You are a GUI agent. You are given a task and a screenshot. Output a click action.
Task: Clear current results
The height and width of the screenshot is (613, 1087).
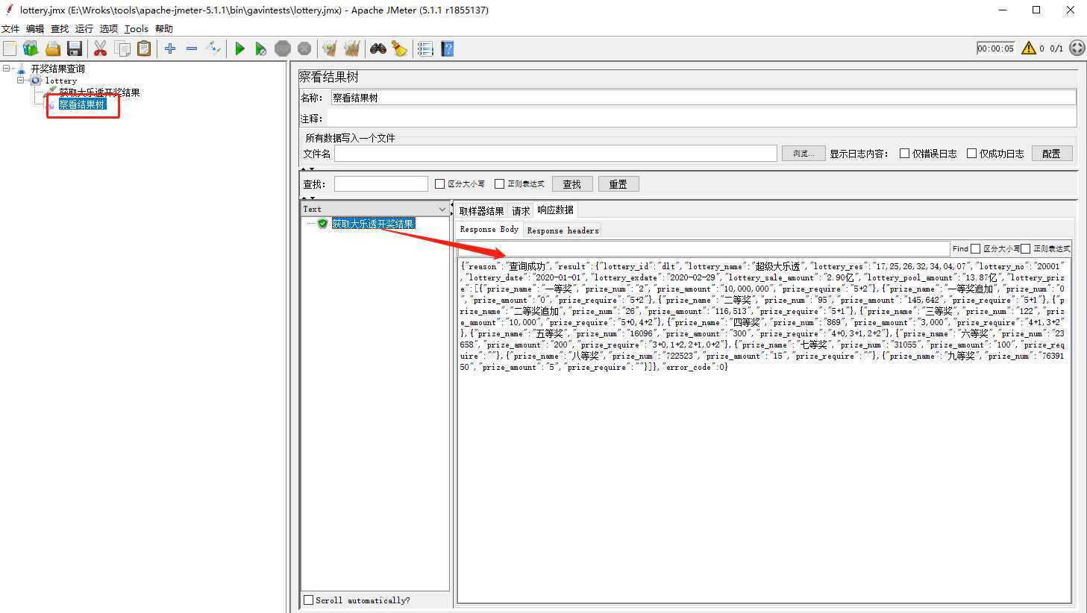[329, 48]
